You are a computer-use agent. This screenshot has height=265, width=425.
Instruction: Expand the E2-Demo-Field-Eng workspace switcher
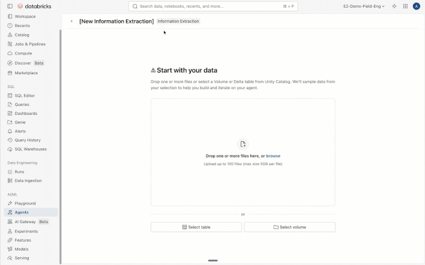click(364, 6)
